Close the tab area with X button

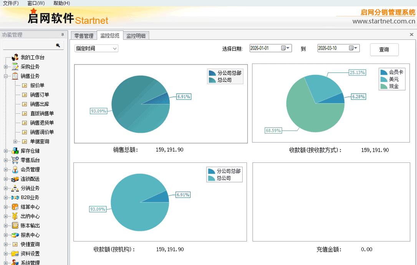pos(412,35)
